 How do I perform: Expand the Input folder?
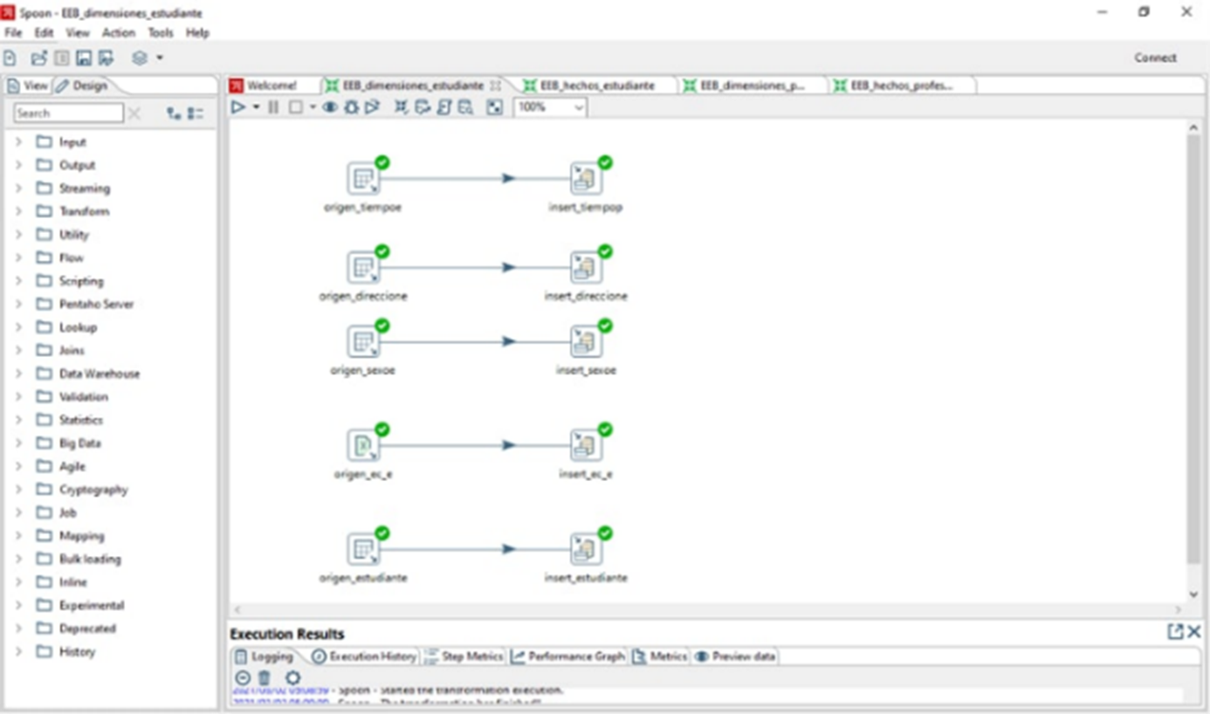click(18, 141)
